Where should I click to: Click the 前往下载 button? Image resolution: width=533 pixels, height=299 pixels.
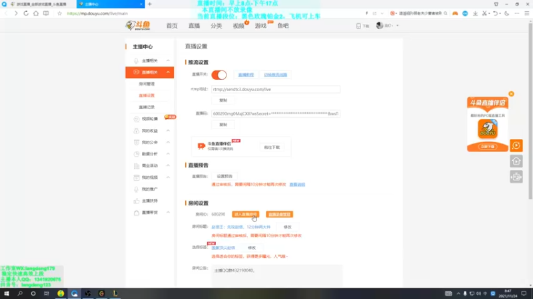point(272,147)
